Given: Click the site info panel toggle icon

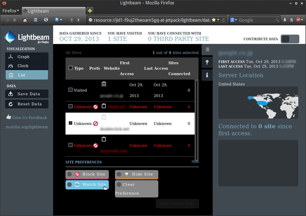Looking at the screenshot, I should (207, 50).
